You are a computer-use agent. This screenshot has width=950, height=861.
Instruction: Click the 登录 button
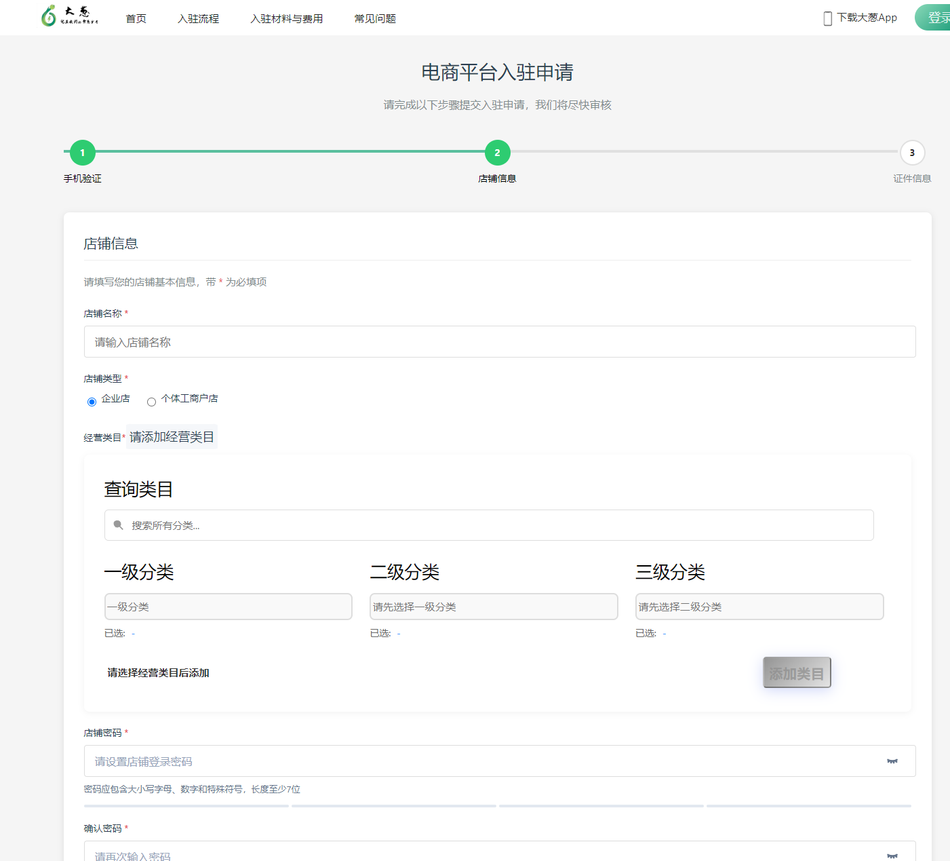click(937, 18)
